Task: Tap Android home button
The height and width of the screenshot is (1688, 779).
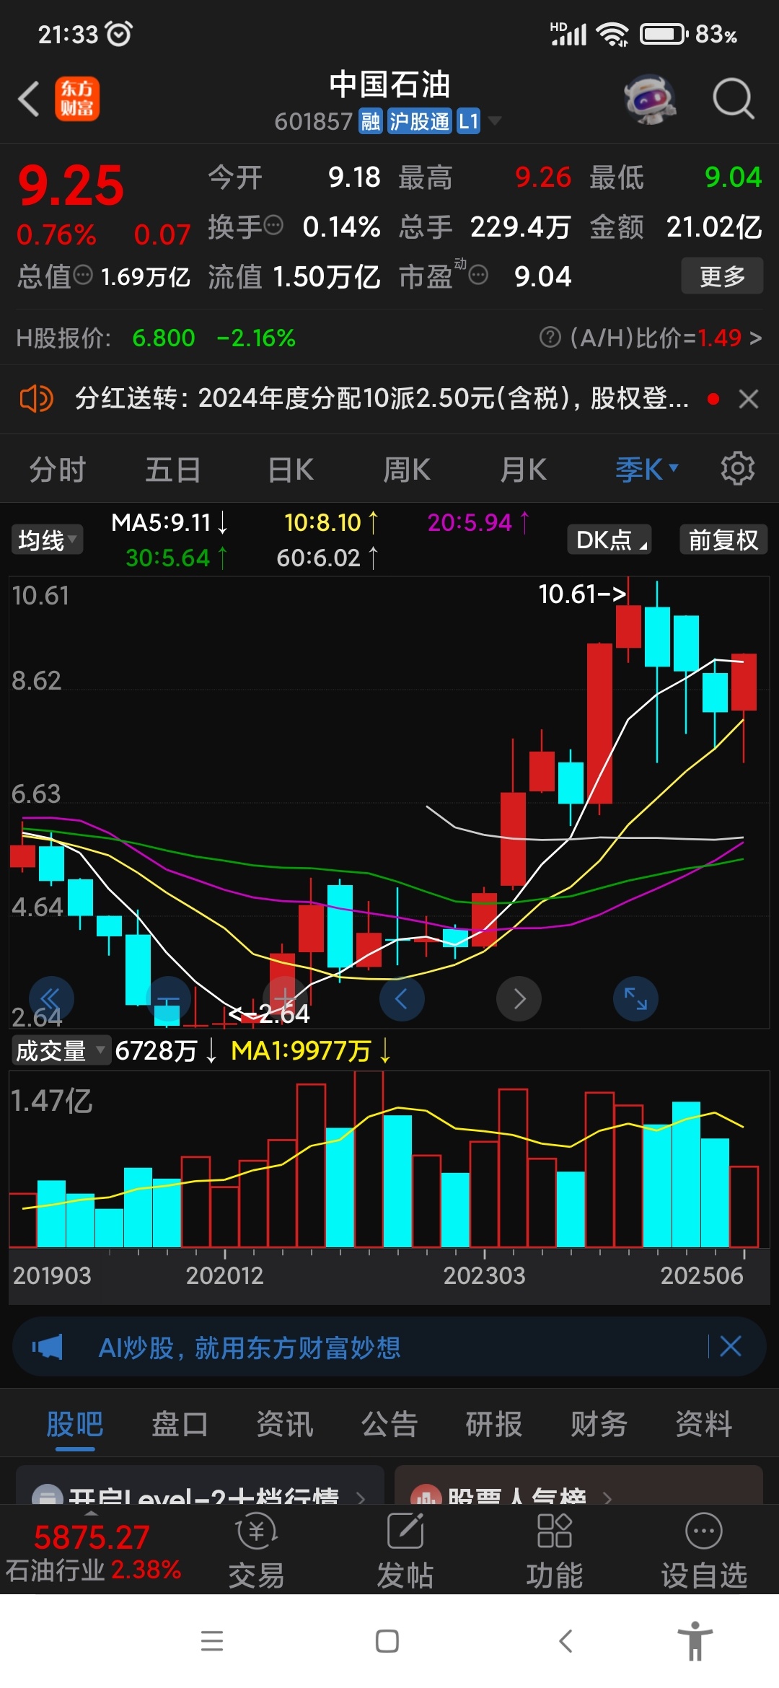Action: (387, 1640)
